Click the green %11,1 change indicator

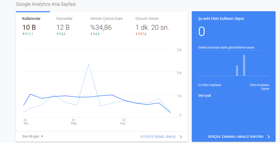28,34
